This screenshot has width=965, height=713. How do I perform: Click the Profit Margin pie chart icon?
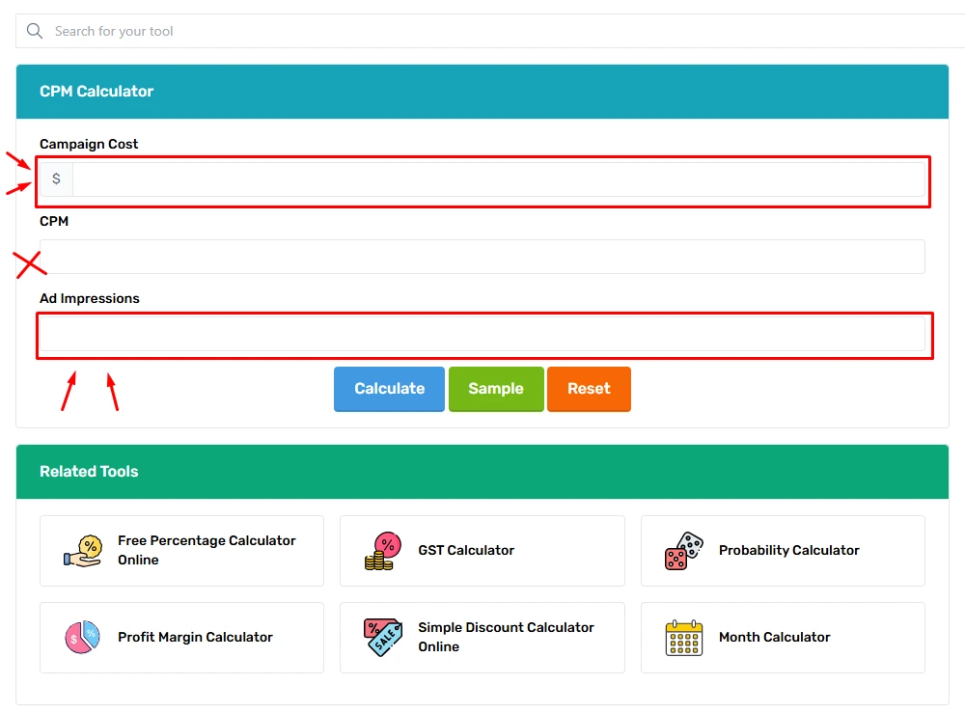(82, 638)
